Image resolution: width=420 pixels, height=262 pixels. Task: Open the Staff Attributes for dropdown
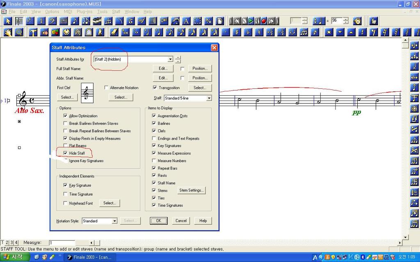(x=170, y=59)
